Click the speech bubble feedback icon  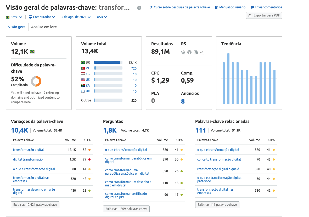click(x=252, y=7)
